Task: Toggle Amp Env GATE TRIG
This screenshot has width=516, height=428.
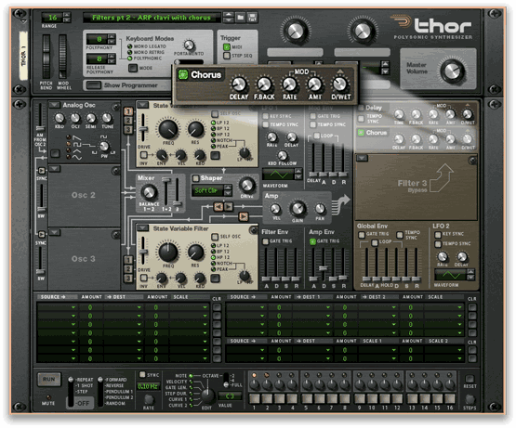Action: [x=312, y=241]
